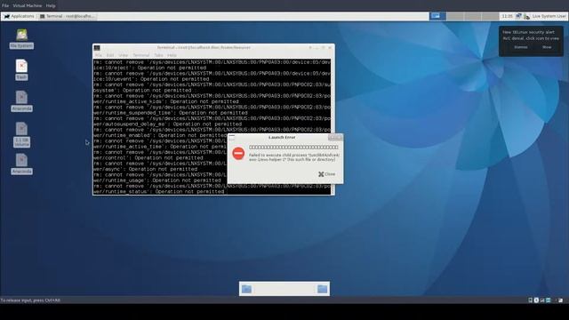Click the terminal line ending 'ice:10/eject'
569x320 pixels.
tap(150, 68)
